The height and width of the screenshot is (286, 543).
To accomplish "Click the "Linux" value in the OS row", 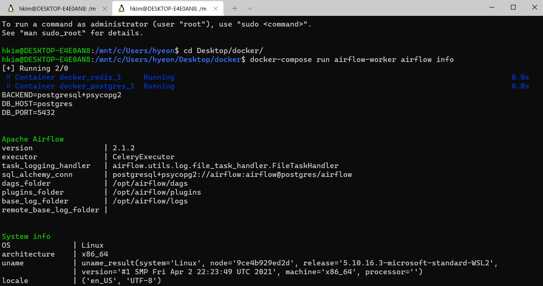I will coord(93,245).
